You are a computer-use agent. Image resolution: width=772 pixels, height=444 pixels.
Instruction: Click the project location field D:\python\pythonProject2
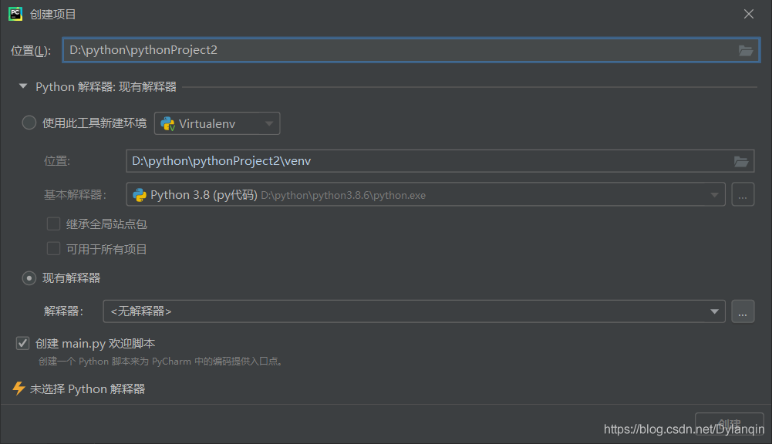(411, 50)
